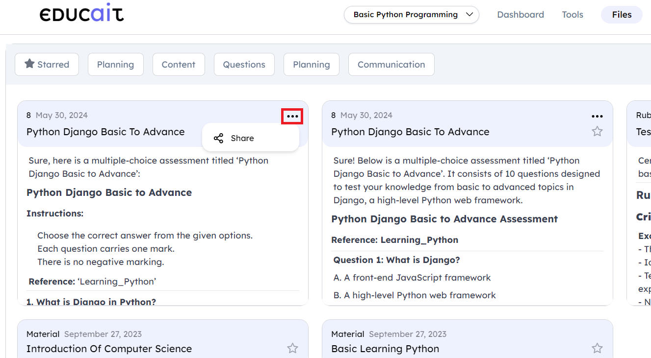The width and height of the screenshot is (651, 358).
Task: Open the Introduction Of Computer Science card title
Action: tap(109, 349)
